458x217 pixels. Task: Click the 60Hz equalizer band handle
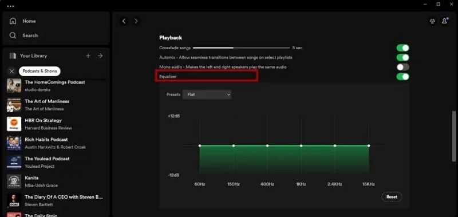[200, 145]
